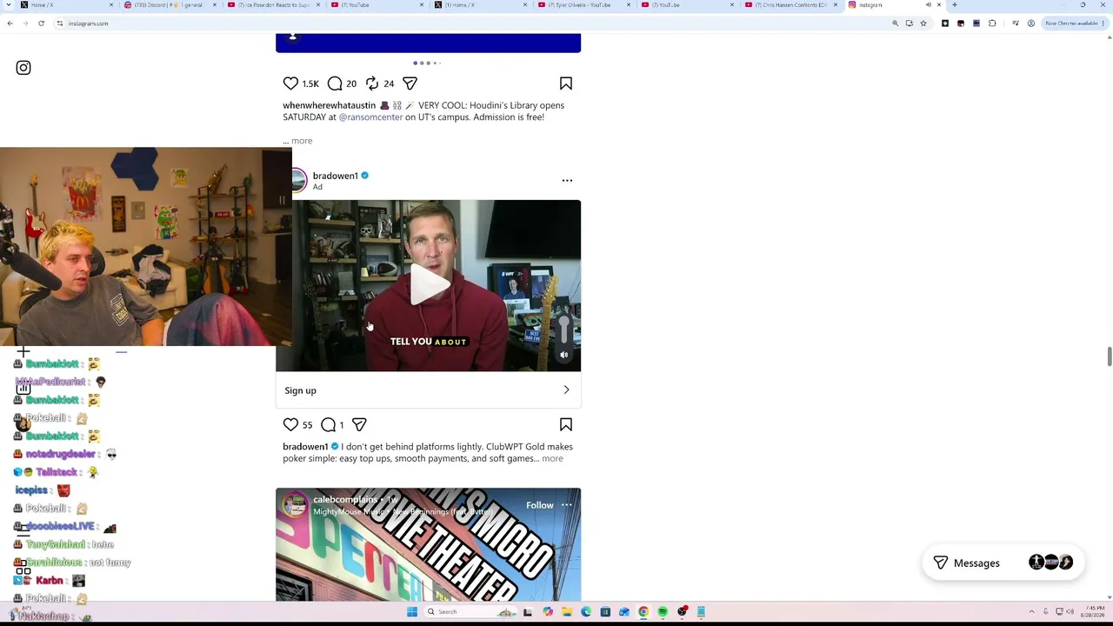The width and height of the screenshot is (1113, 626).
Task: Repost the whenwherewhataustin post with 24 reposts
Action: click(372, 83)
